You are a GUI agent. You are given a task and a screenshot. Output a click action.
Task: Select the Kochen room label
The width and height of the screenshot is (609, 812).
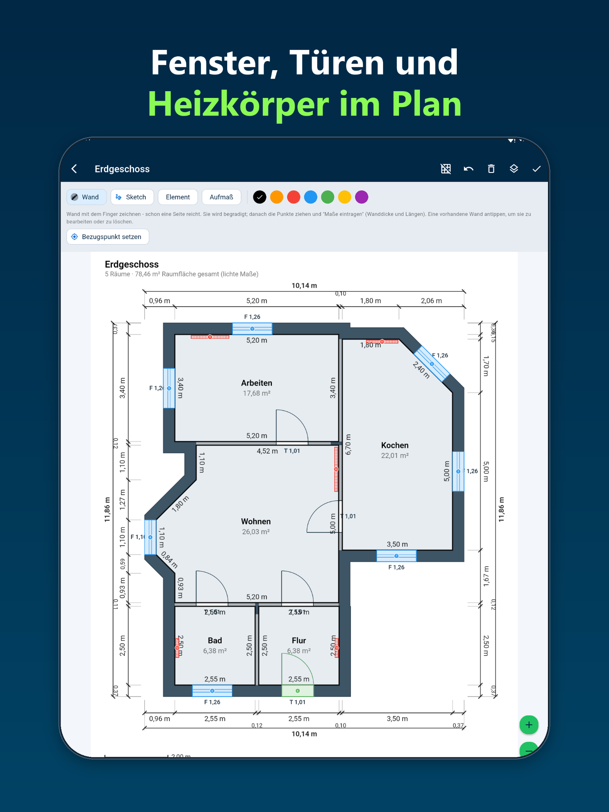(395, 445)
